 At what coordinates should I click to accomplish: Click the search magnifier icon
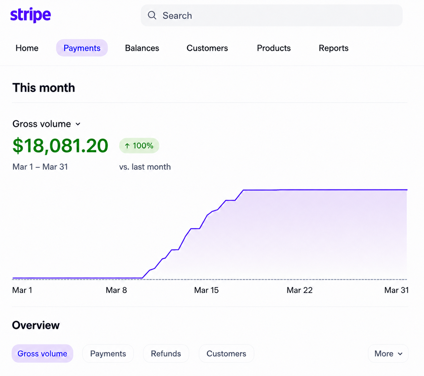coord(152,15)
